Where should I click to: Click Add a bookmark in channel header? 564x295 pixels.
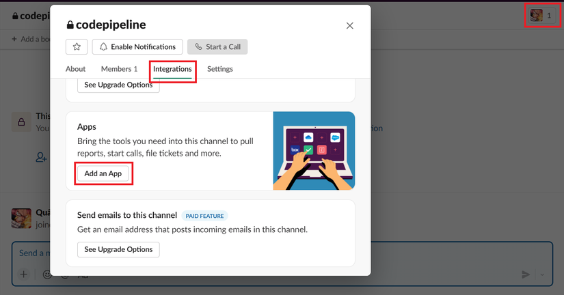point(31,39)
